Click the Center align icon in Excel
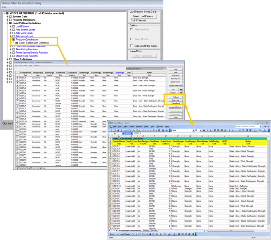Image resolution: width=271 pixels, height=240 pixels. pos(218,130)
